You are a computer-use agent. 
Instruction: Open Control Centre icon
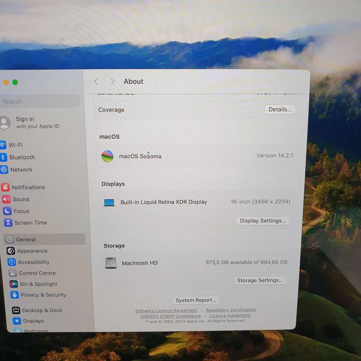[x=13, y=273]
